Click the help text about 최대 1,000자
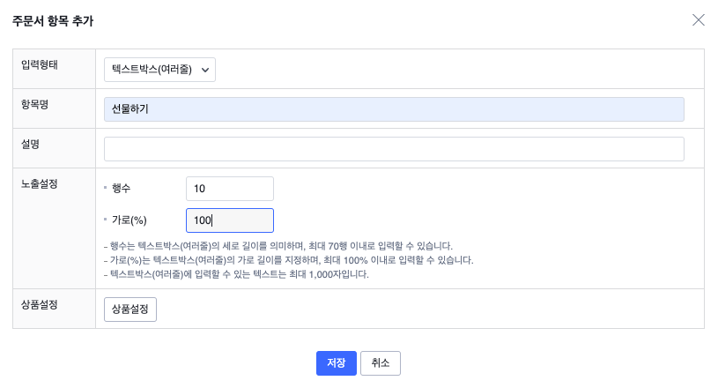 click(x=236, y=274)
